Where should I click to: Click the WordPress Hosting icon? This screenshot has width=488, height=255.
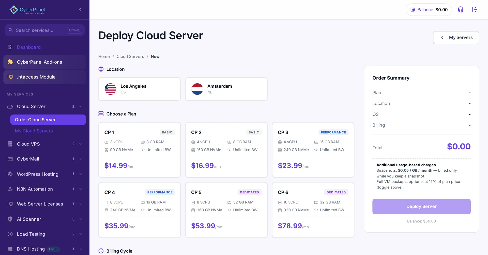coord(10,174)
